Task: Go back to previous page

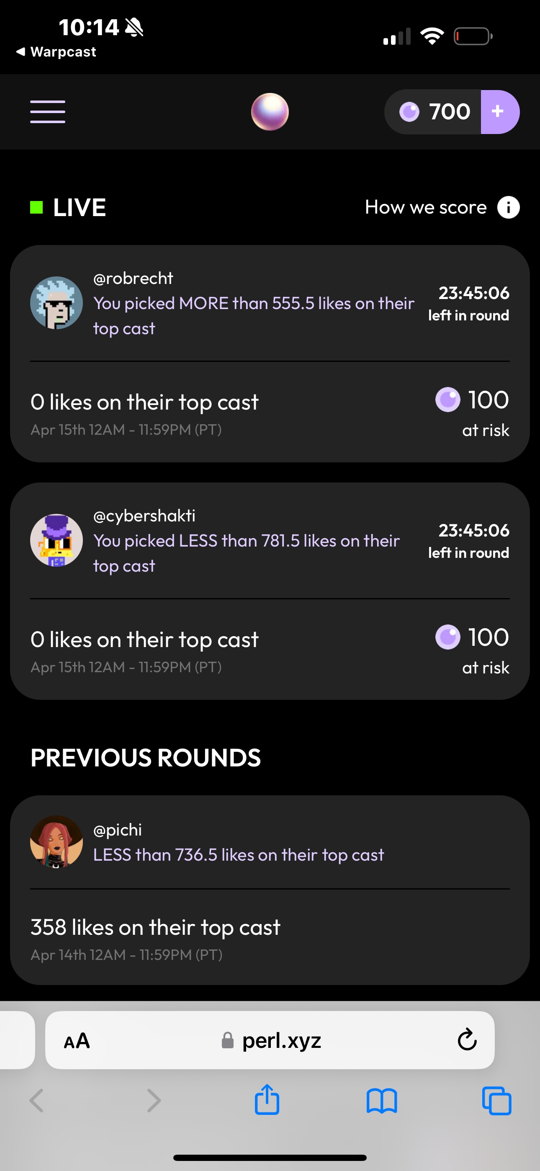Action: click(36, 1101)
